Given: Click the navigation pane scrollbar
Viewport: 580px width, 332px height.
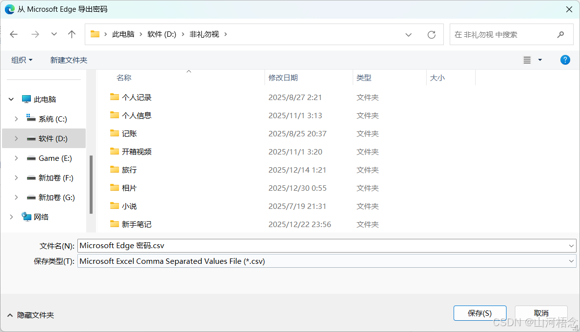Looking at the screenshot, I should pyautogui.click(x=91, y=184).
